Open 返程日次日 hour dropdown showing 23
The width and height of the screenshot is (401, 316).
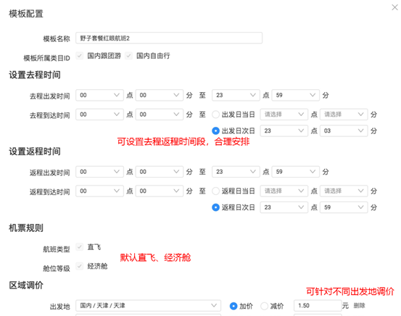pyautogui.click(x=284, y=207)
